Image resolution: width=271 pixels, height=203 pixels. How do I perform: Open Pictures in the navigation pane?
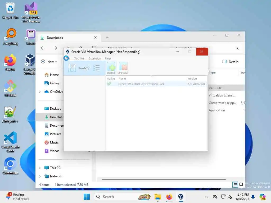click(53, 134)
